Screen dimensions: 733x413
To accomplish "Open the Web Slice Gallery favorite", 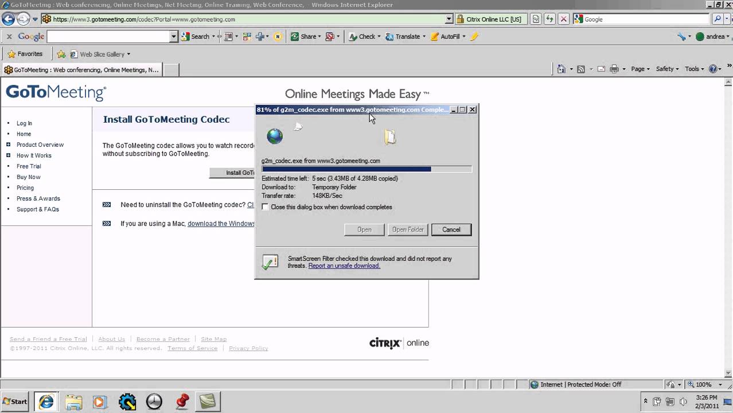I will 100,54.
